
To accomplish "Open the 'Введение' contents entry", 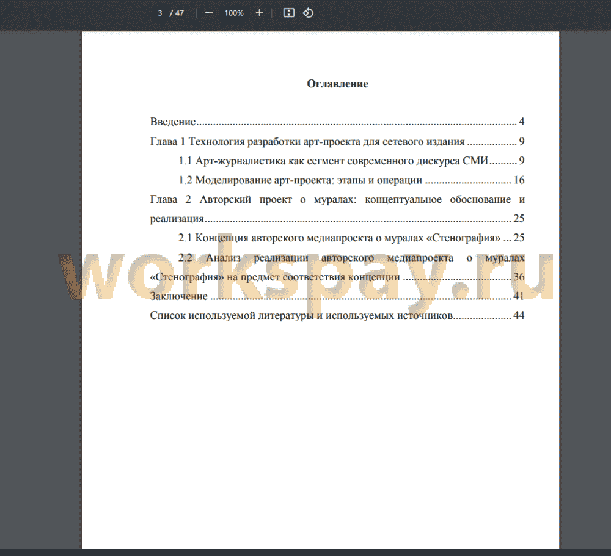I will (337, 122).
